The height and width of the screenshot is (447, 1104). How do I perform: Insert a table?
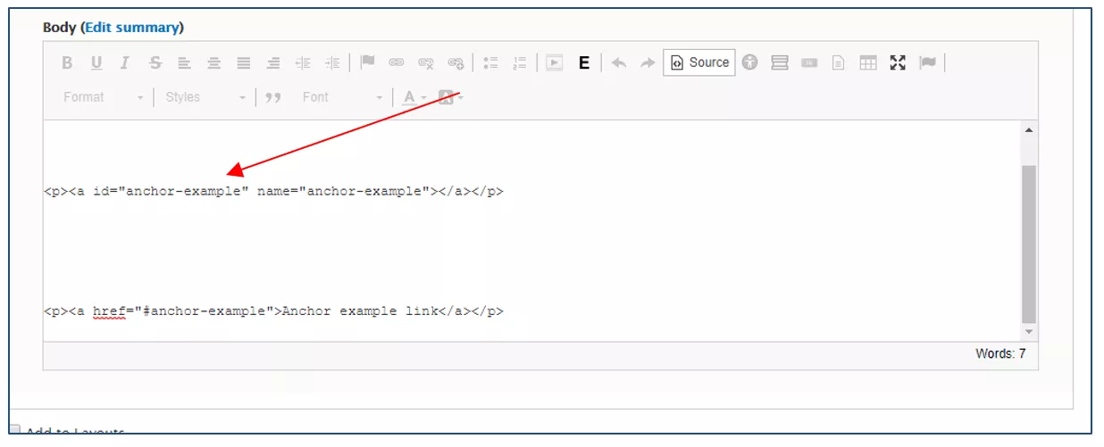868,62
